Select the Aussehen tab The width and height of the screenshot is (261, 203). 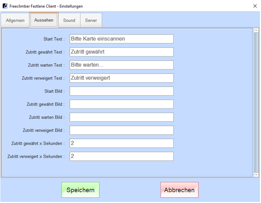(44, 20)
